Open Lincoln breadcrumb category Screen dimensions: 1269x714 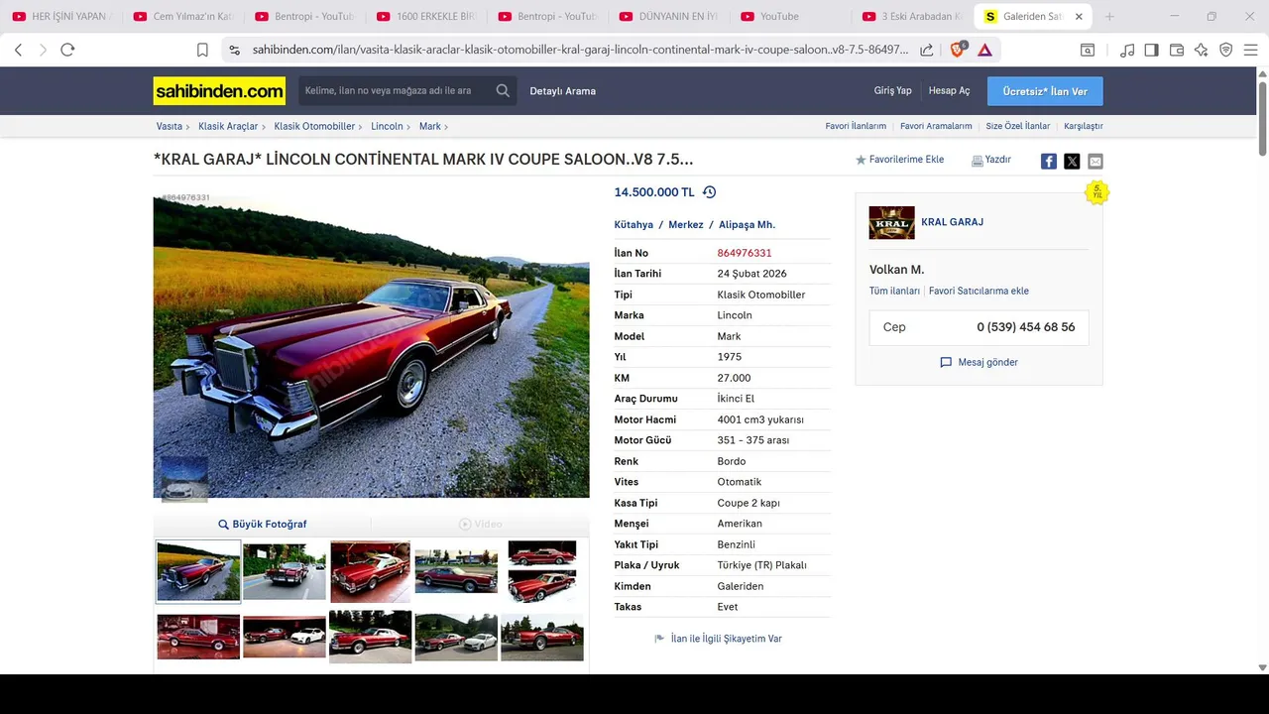pos(387,127)
